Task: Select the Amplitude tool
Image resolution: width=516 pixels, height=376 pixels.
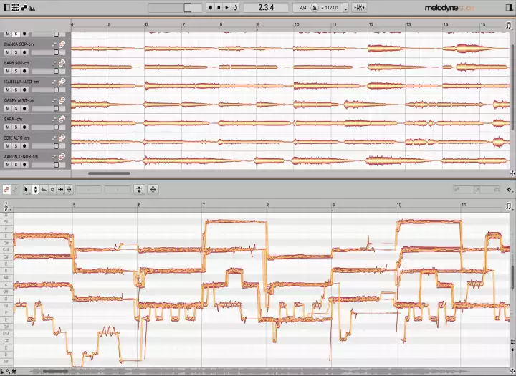Action: [x=52, y=190]
